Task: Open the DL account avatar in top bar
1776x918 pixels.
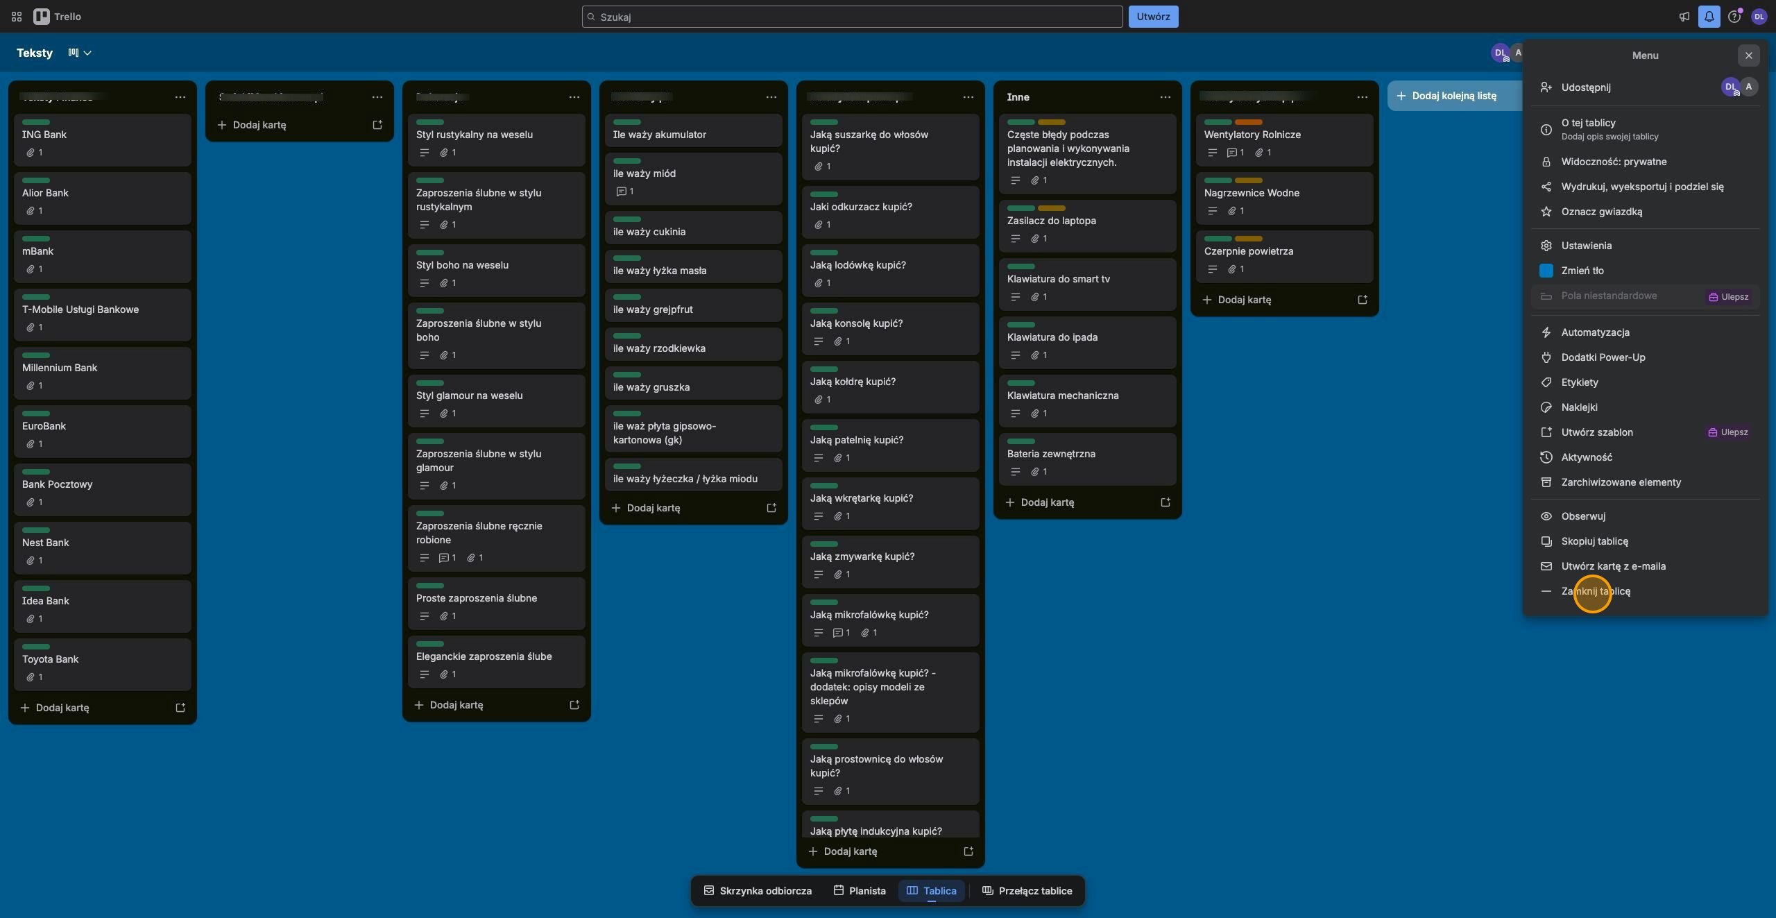Action: (1759, 17)
